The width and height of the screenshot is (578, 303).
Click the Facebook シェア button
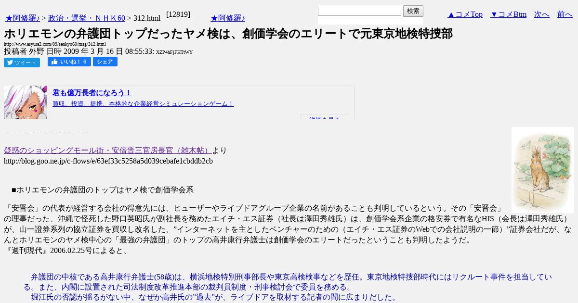(105, 62)
